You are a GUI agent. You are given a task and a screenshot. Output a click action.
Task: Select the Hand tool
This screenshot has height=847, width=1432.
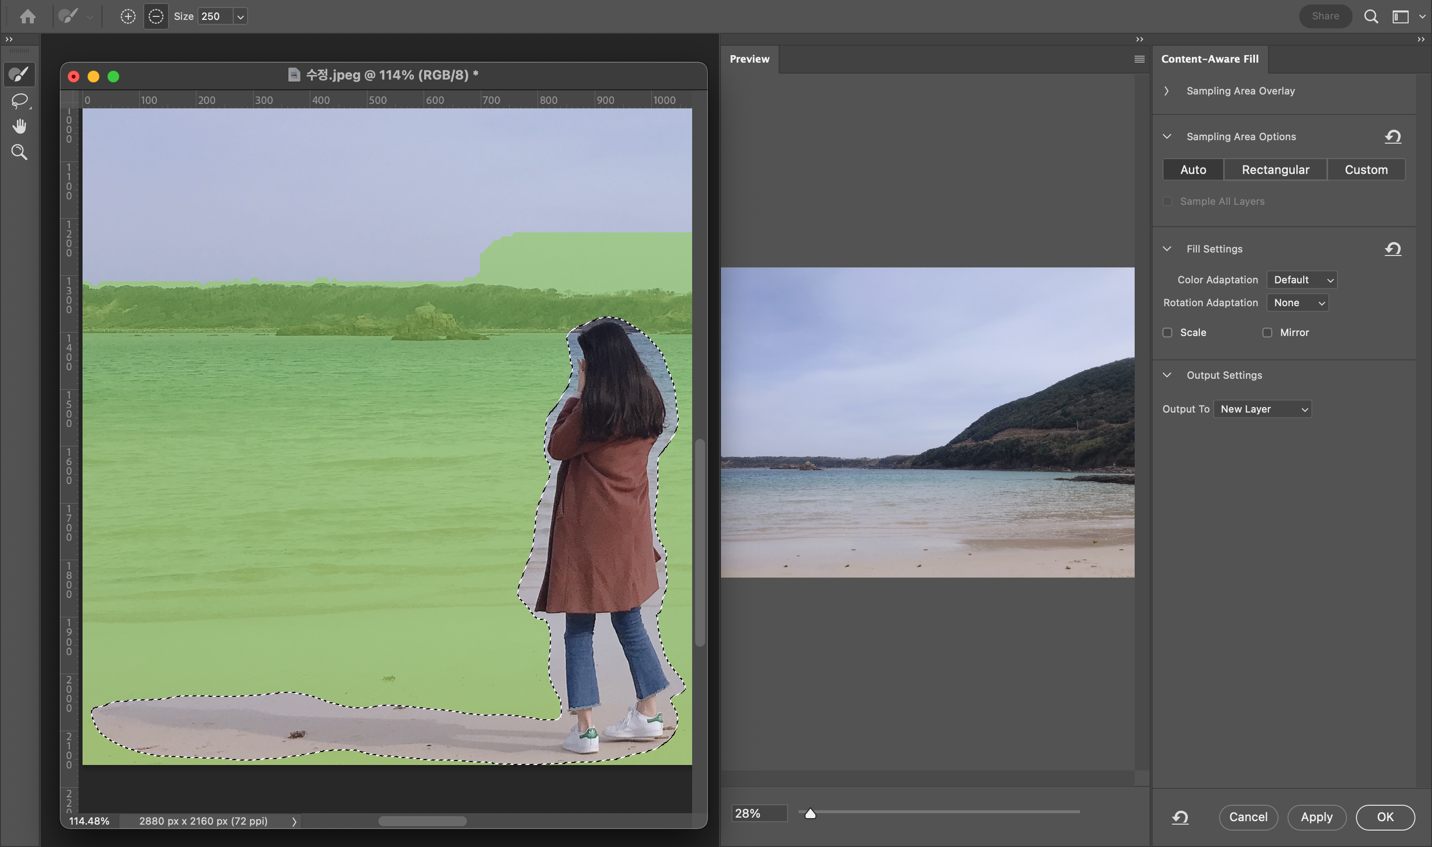click(x=19, y=126)
